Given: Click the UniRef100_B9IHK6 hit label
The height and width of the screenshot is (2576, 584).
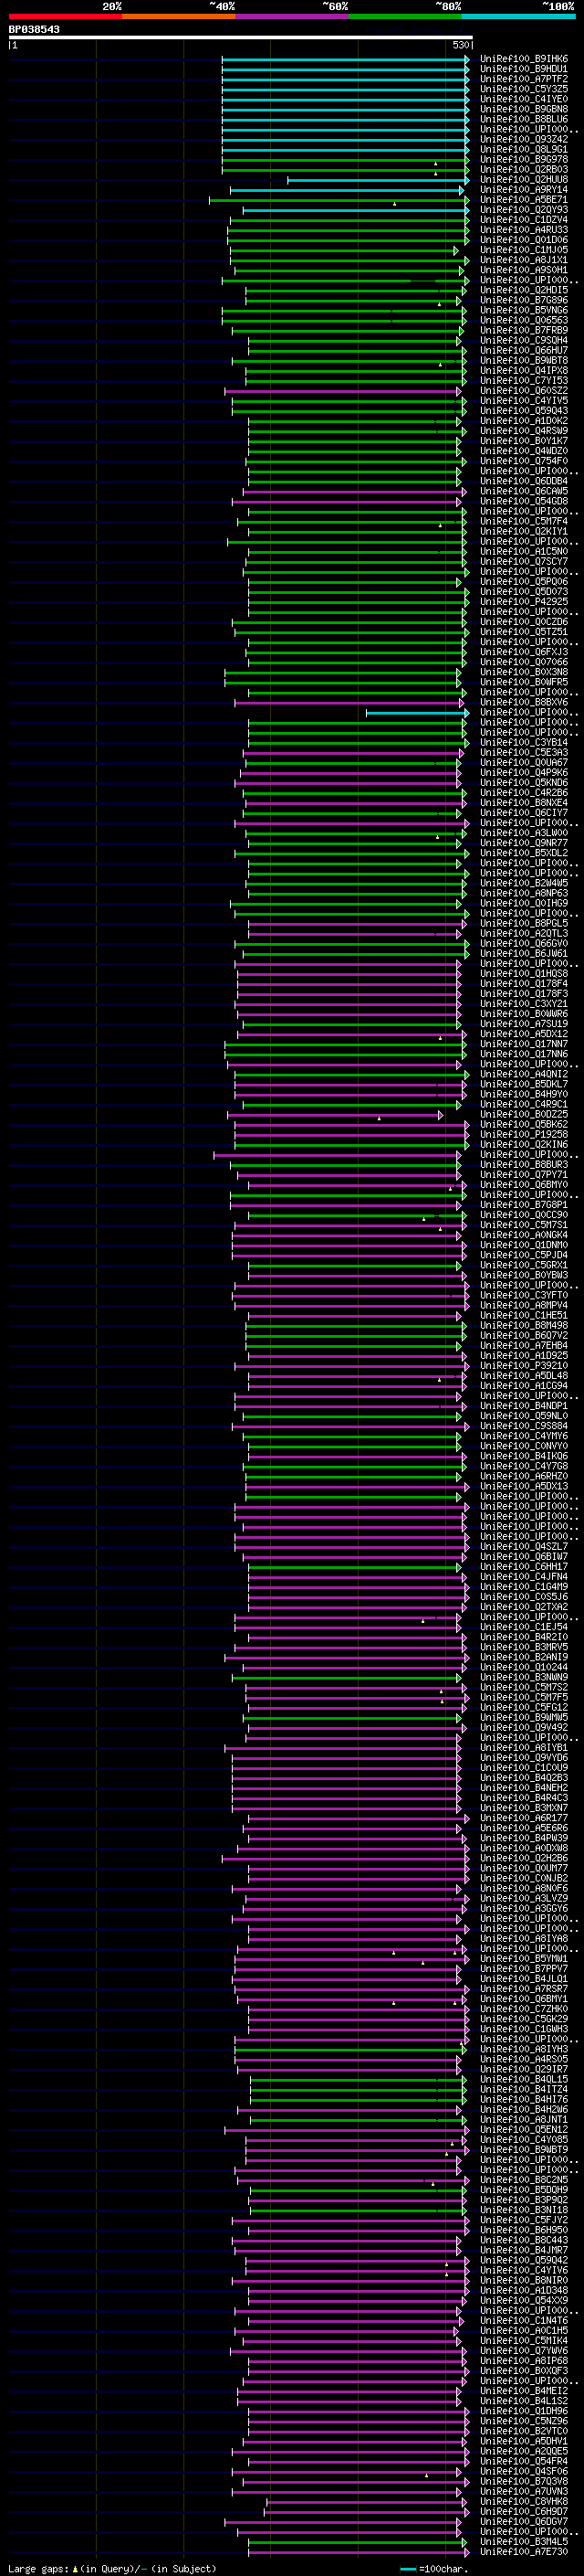Looking at the screenshot, I should pos(524,59).
